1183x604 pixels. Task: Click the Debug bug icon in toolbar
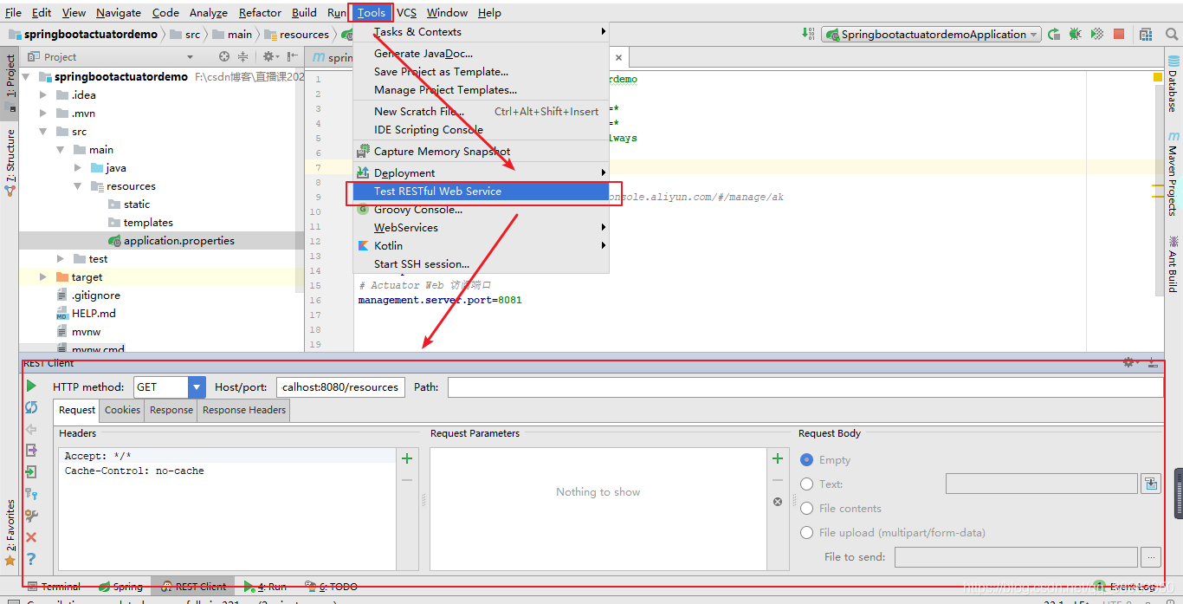point(1076,35)
